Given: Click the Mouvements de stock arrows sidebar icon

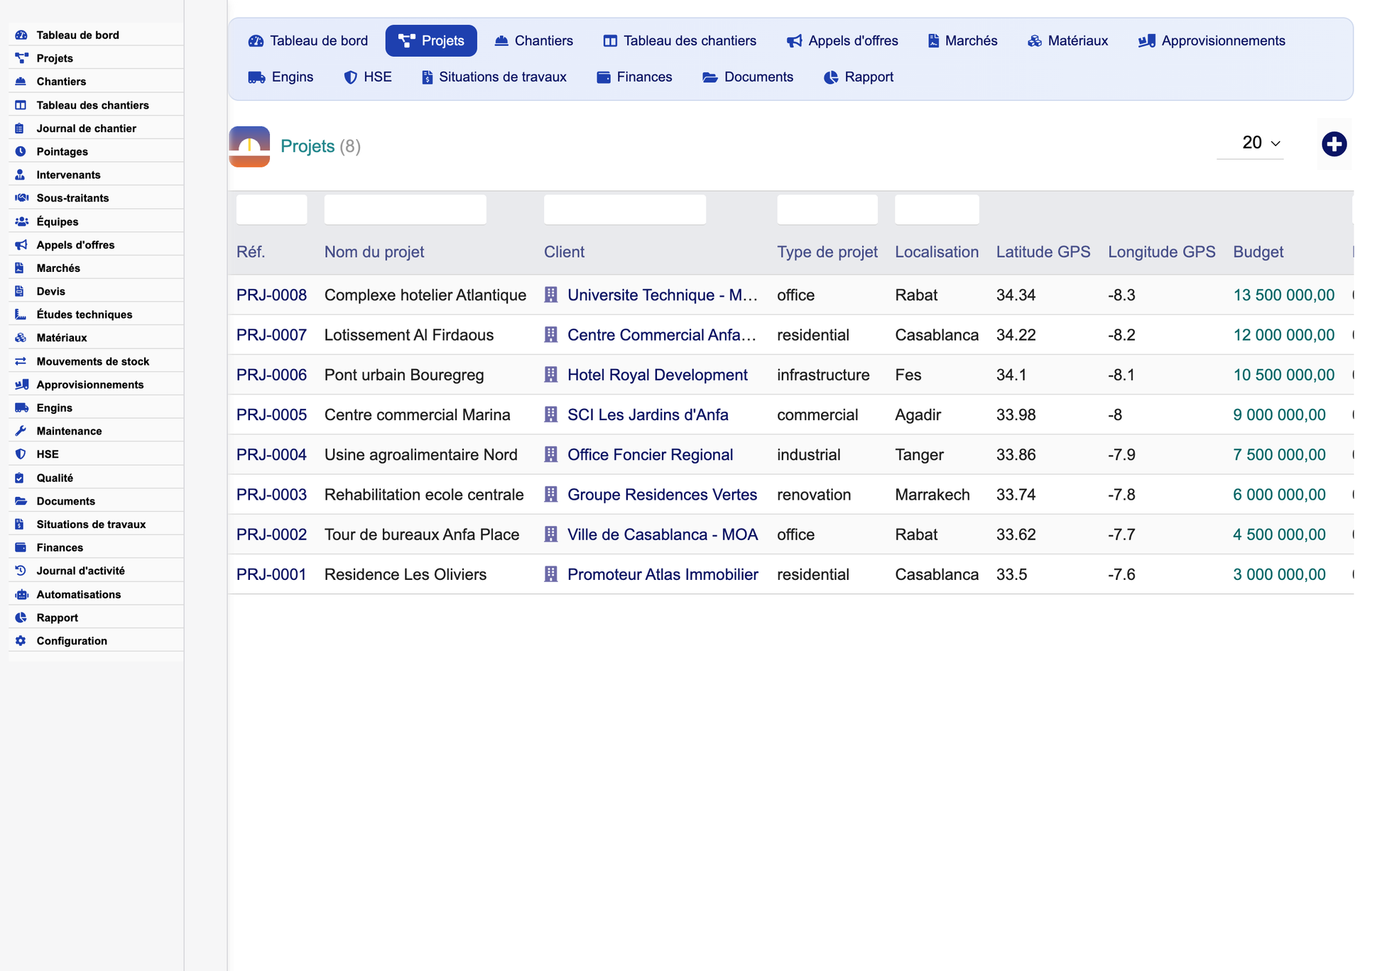Looking at the screenshot, I should (x=21, y=361).
